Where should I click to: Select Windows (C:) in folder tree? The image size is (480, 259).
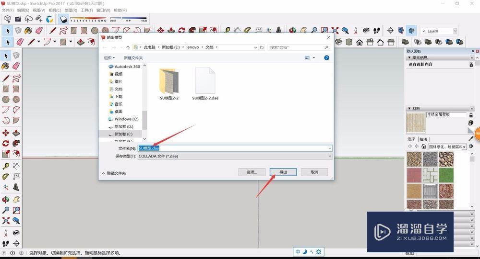[123, 119]
